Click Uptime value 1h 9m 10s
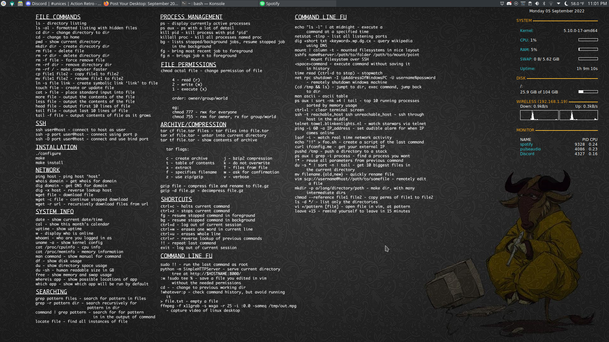Image resolution: width=609 pixels, height=342 pixels. tap(587, 69)
